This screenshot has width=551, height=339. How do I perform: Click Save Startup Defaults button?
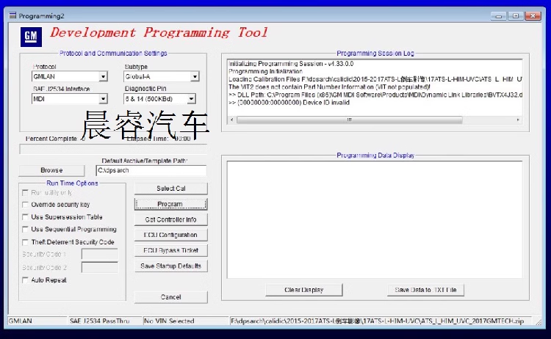(170, 266)
